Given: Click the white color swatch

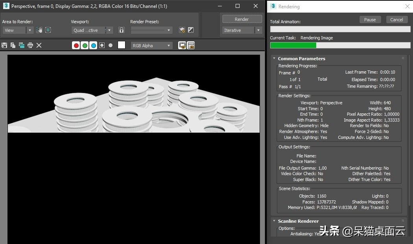Looking at the screenshot, I should click(122, 45).
